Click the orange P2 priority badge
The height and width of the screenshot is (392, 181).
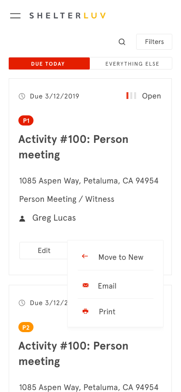[x=26, y=327]
